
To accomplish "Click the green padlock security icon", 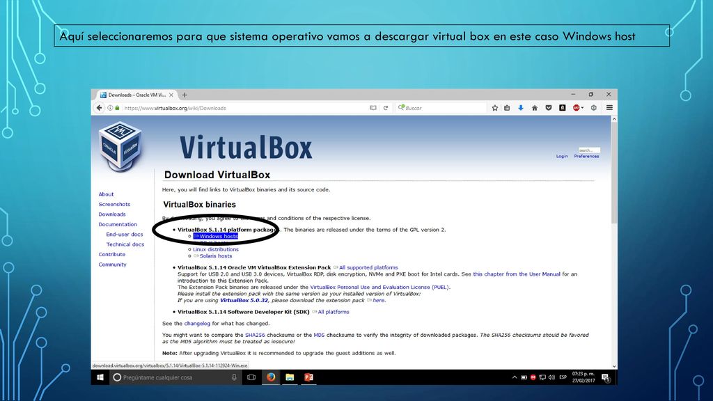I will pyautogui.click(x=117, y=108).
